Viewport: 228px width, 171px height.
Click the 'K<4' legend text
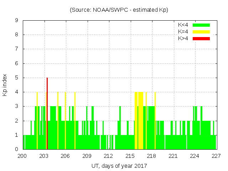pyautogui.click(x=184, y=25)
